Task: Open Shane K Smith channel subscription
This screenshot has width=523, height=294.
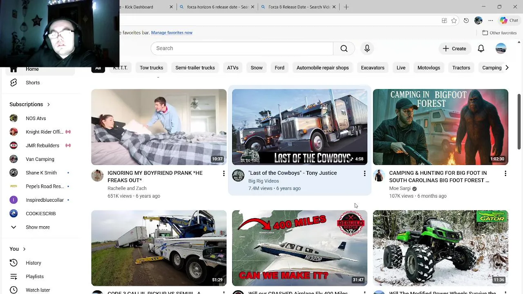Action: pyautogui.click(x=40, y=173)
